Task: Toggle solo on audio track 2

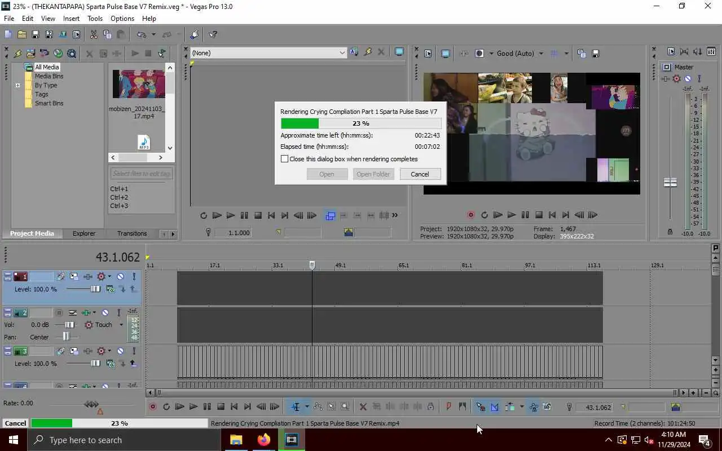Action: [x=119, y=312]
